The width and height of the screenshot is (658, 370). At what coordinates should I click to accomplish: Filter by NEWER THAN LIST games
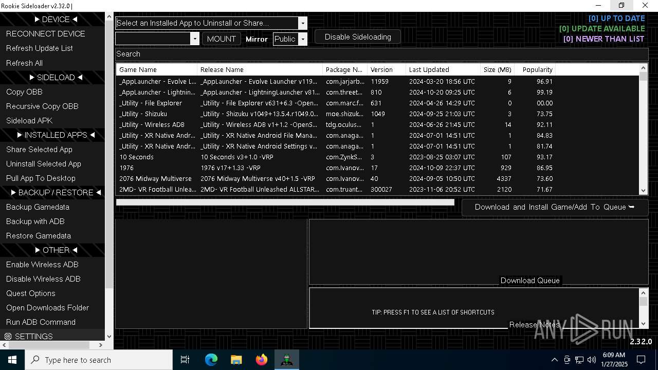604,39
